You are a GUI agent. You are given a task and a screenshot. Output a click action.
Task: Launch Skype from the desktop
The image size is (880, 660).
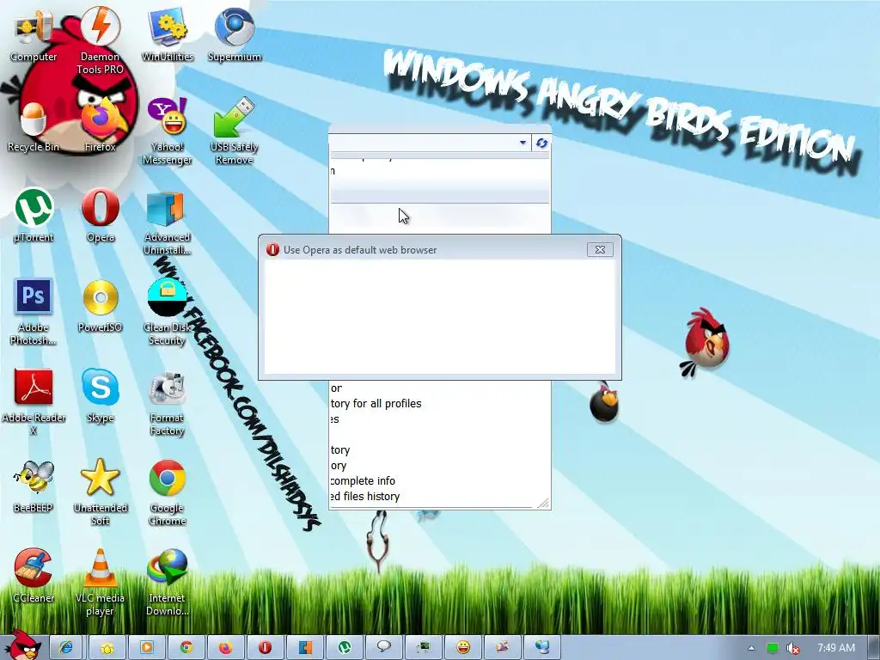[x=100, y=395]
